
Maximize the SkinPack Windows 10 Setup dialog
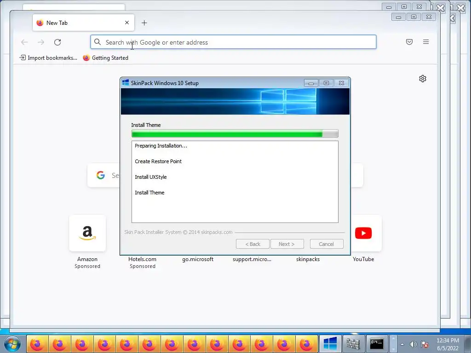point(326,83)
